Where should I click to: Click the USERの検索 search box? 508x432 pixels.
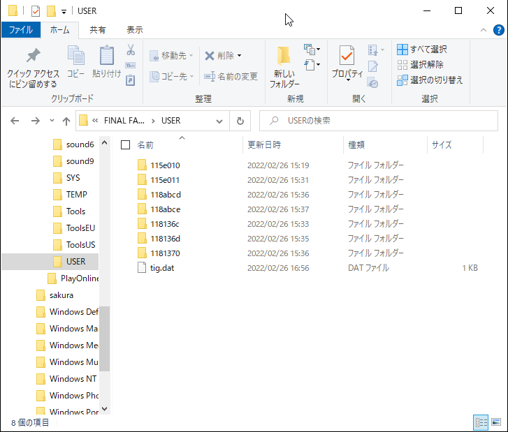(379, 121)
